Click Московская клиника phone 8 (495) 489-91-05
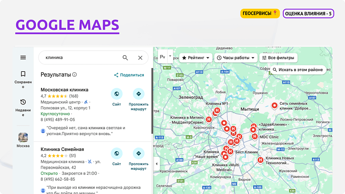The image size is (345, 194). pyautogui.click(x=57, y=120)
